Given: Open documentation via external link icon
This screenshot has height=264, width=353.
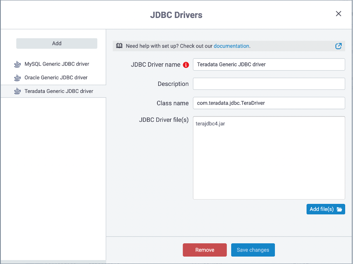Looking at the screenshot, I should [x=339, y=46].
